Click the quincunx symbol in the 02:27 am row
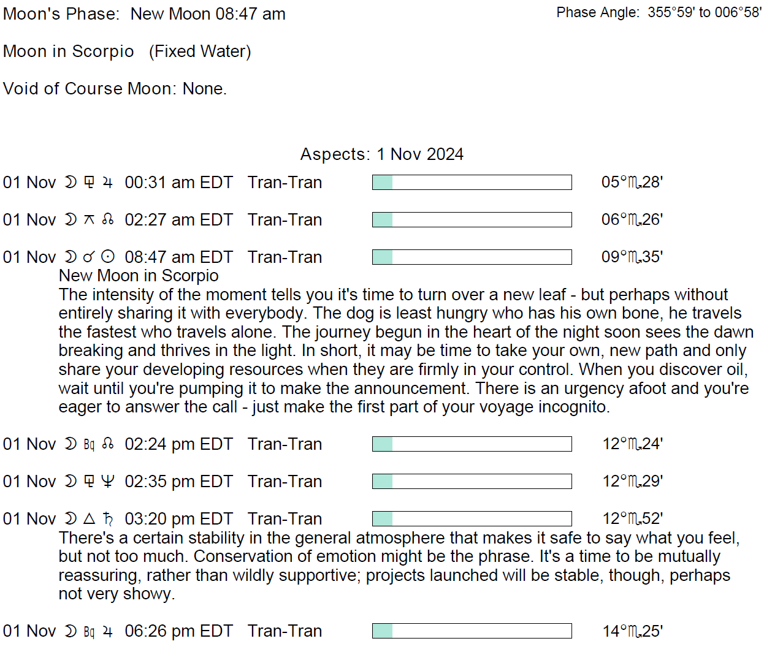Screen dimensions: 772x652 point(90,220)
